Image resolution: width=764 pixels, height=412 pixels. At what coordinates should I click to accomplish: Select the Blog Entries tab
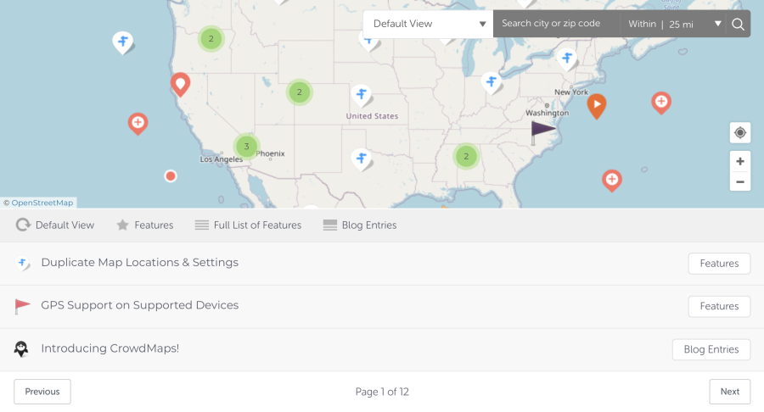[360, 225]
